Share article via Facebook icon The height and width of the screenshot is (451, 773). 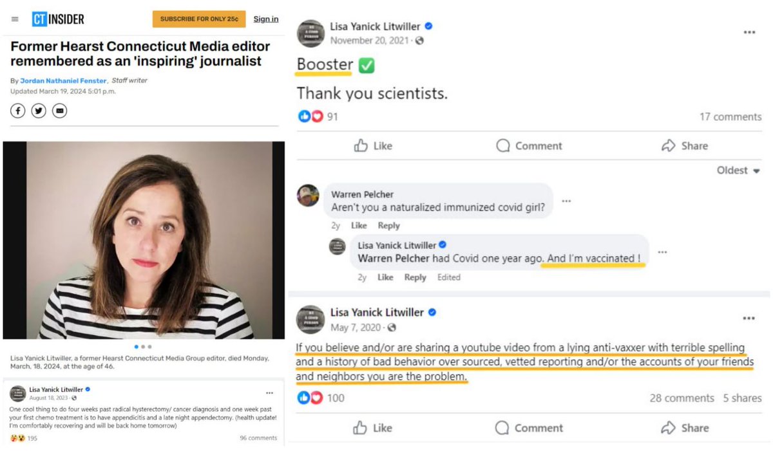[18, 111]
